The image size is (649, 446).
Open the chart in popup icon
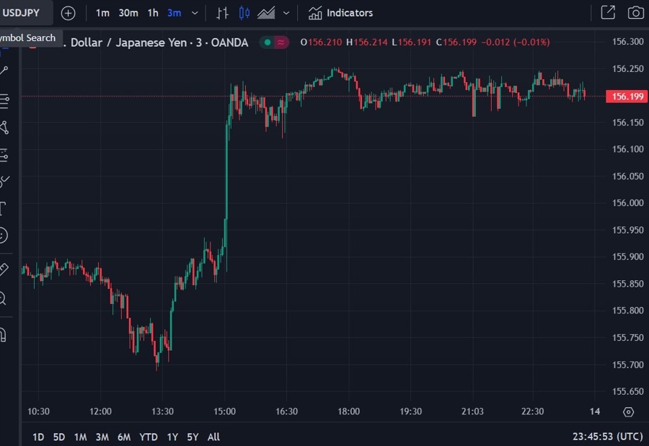pyautogui.click(x=608, y=13)
